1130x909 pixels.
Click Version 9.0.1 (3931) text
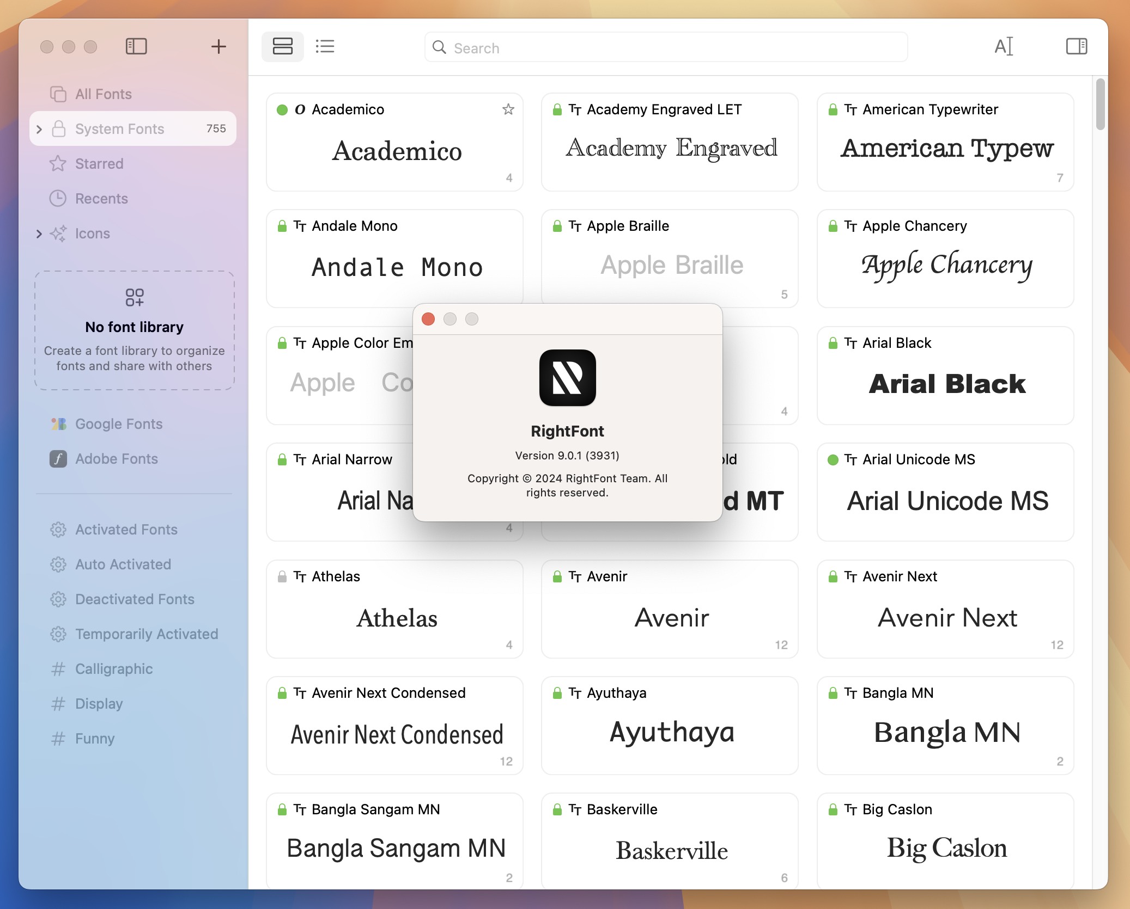point(567,456)
